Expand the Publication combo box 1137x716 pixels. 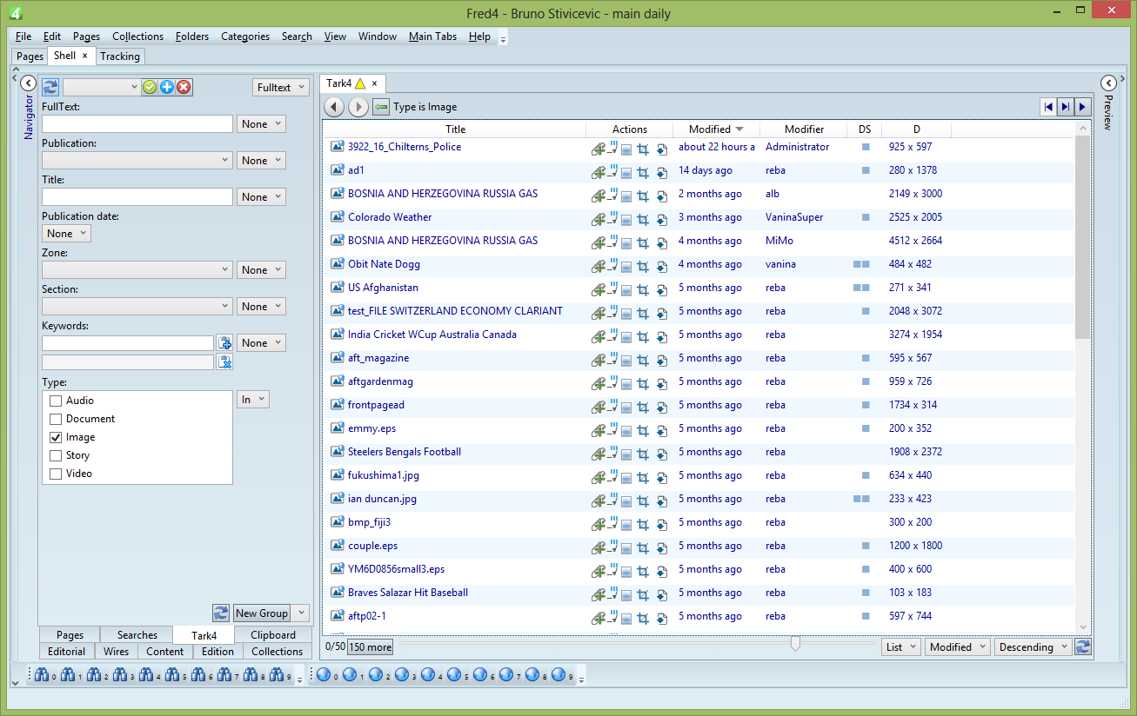click(x=137, y=161)
